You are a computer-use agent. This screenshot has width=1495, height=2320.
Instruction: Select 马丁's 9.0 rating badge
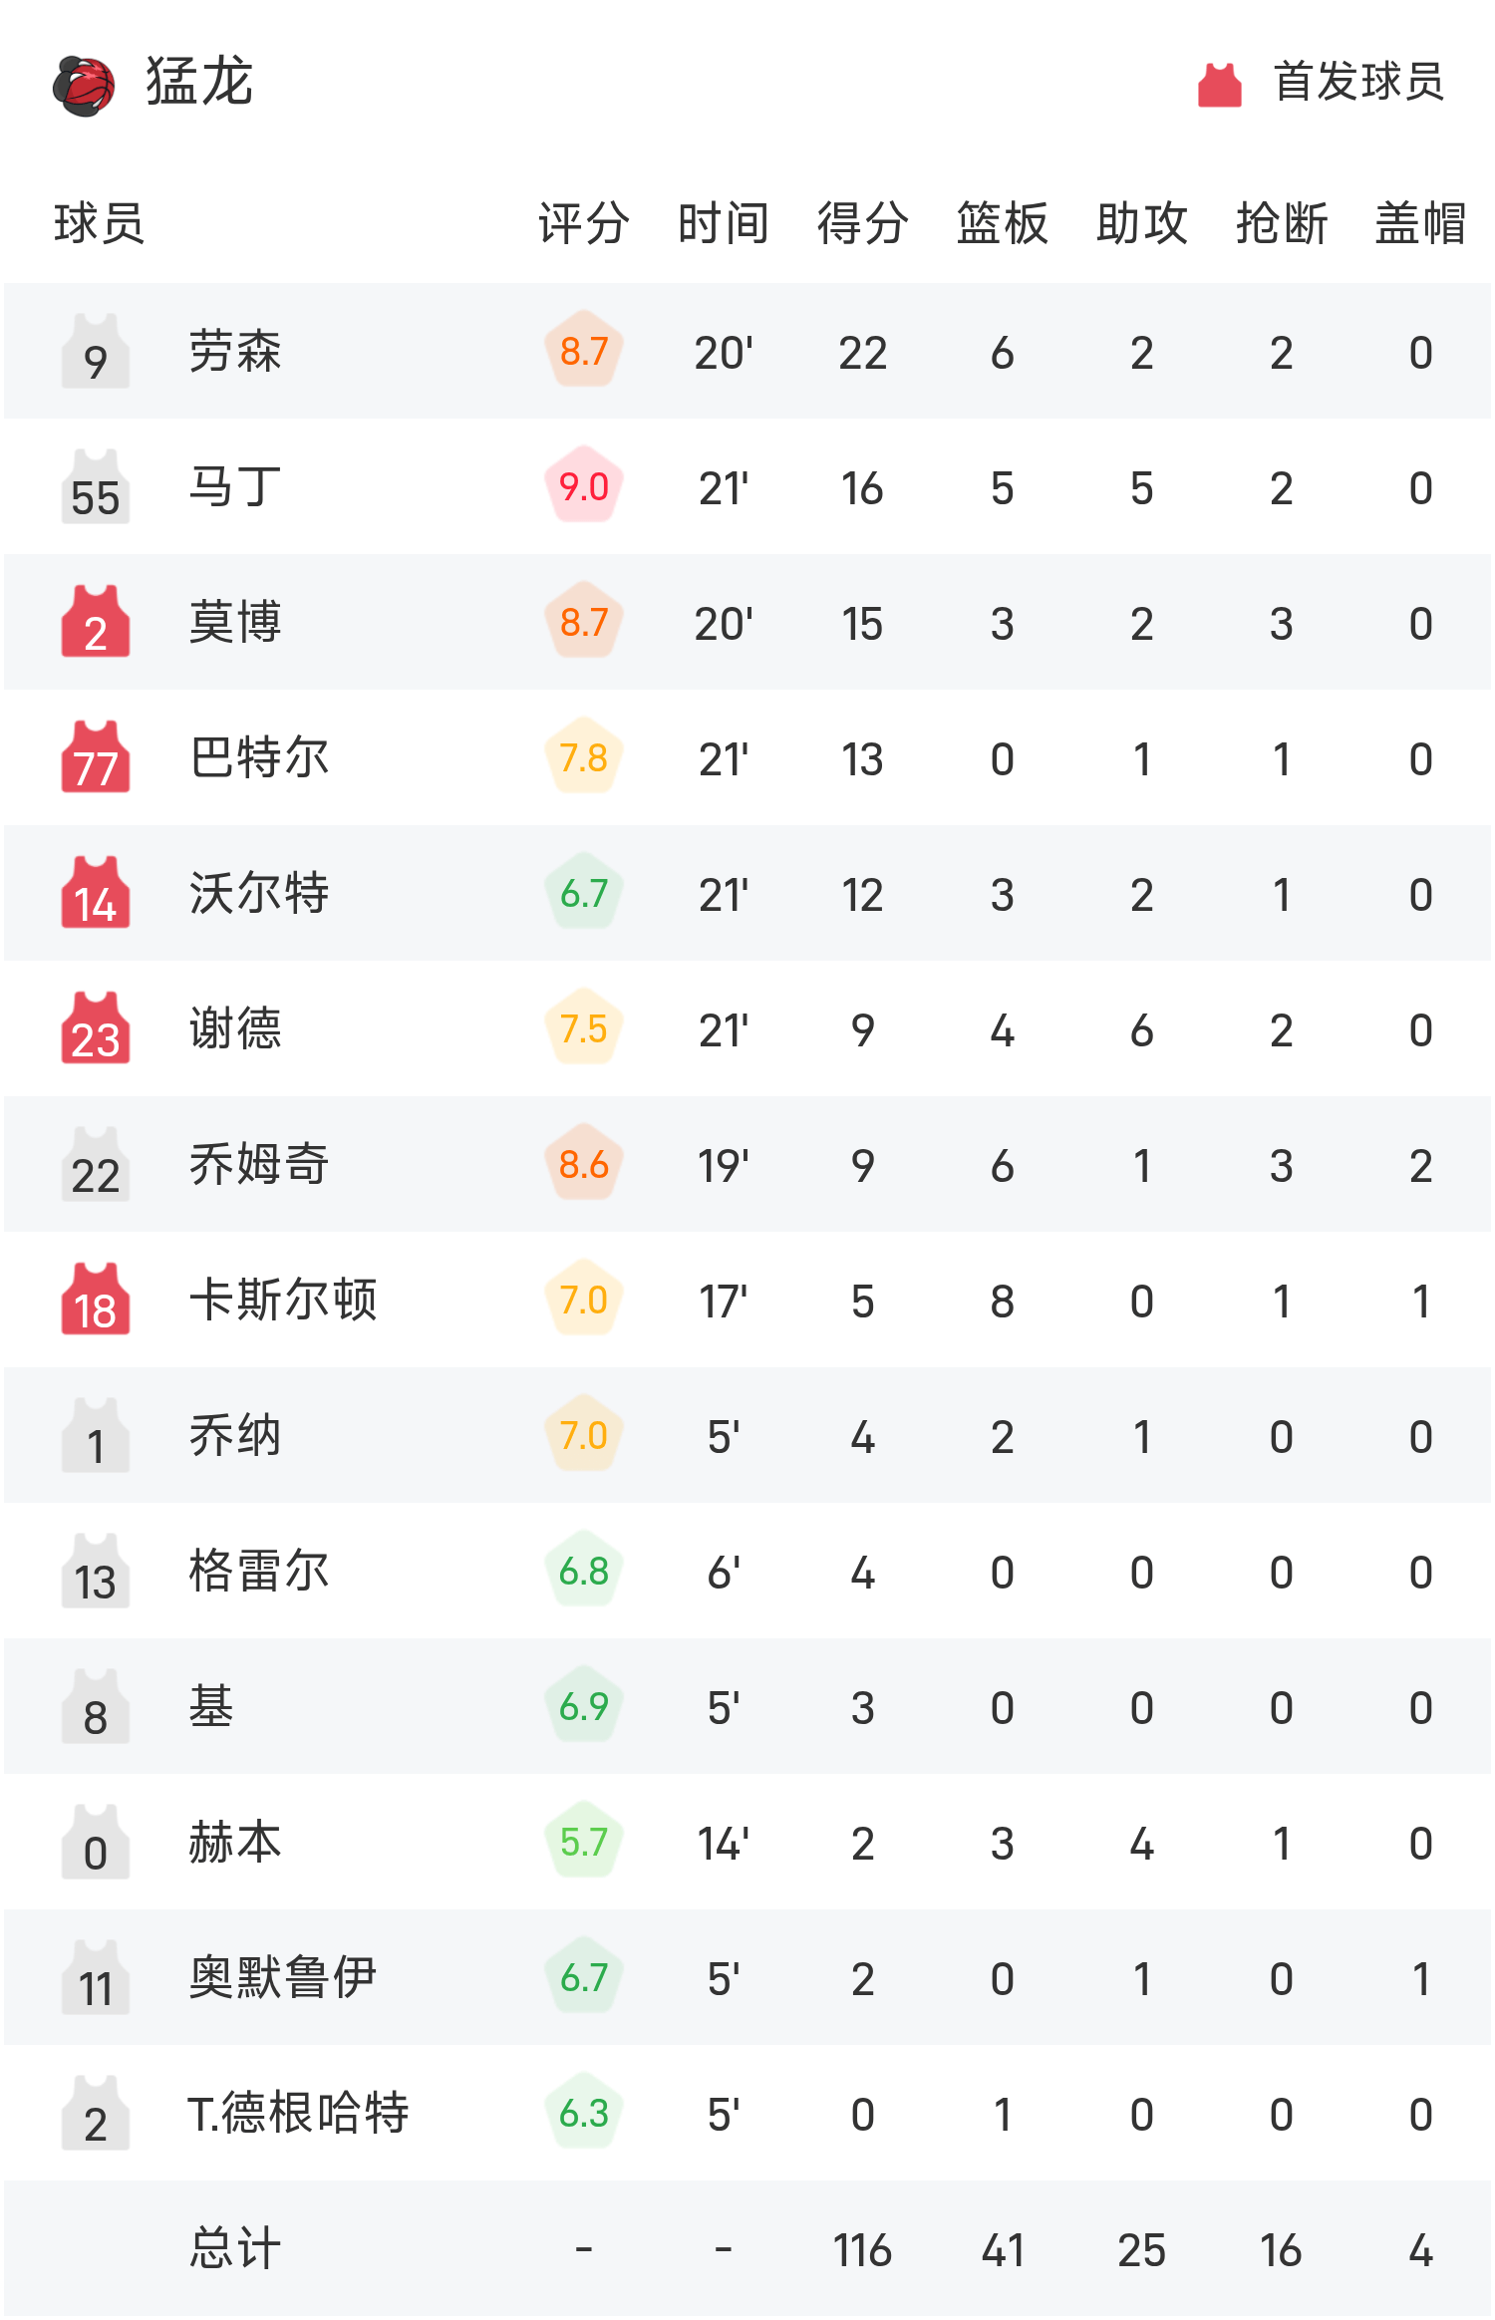click(x=584, y=486)
